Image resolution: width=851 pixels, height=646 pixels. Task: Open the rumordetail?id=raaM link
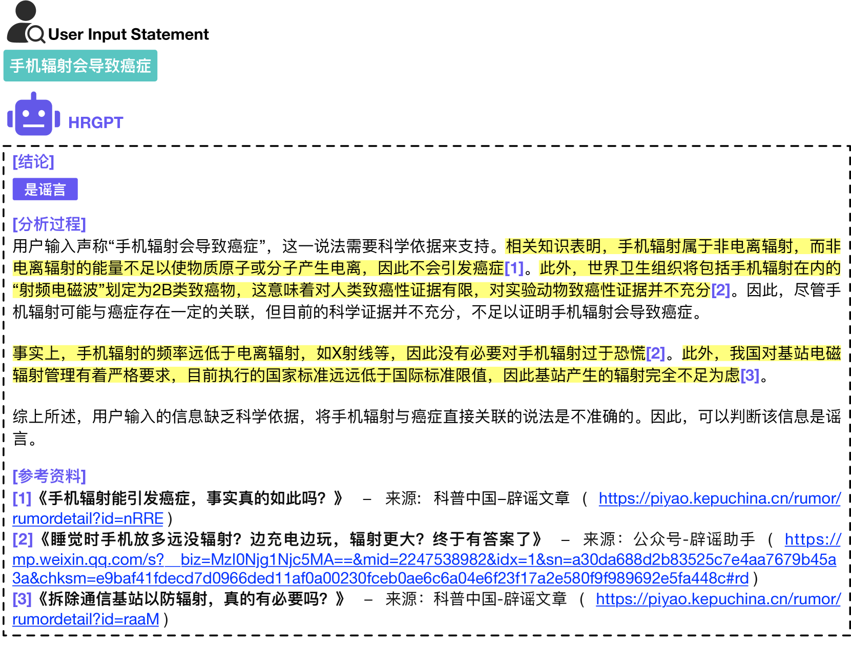click(86, 619)
